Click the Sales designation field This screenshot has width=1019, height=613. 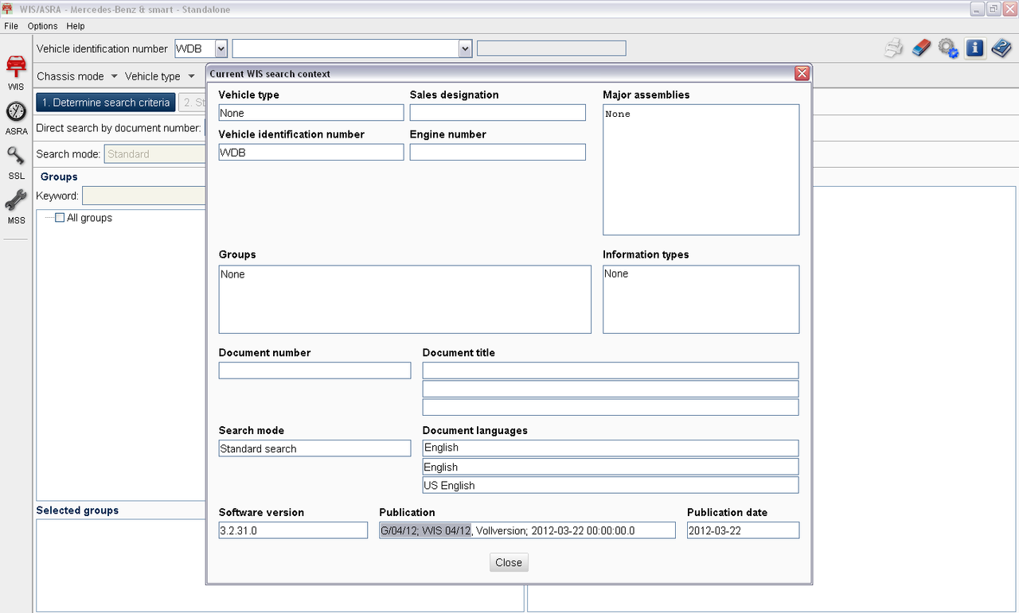(x=498, y=113)
